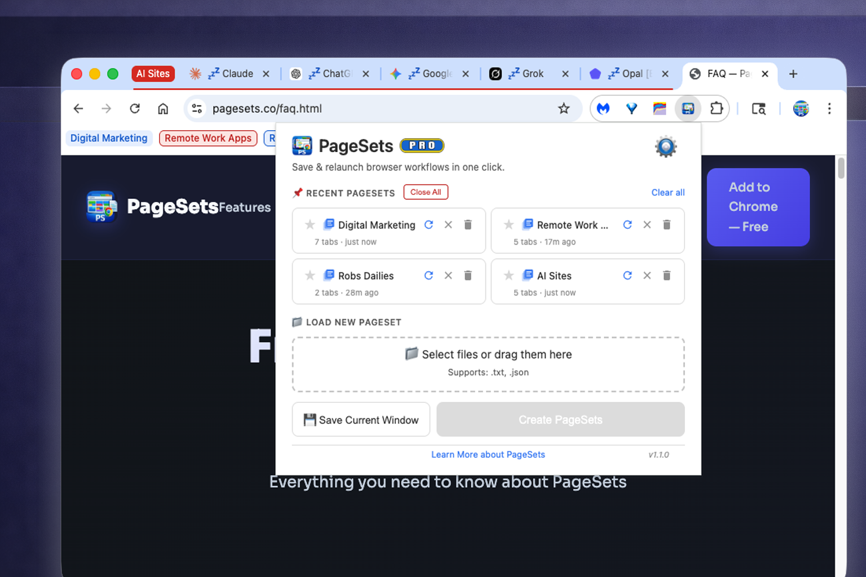Favorite the Digital Marketing pageset with its star
The image size is (866, 577).
[310, 225]
